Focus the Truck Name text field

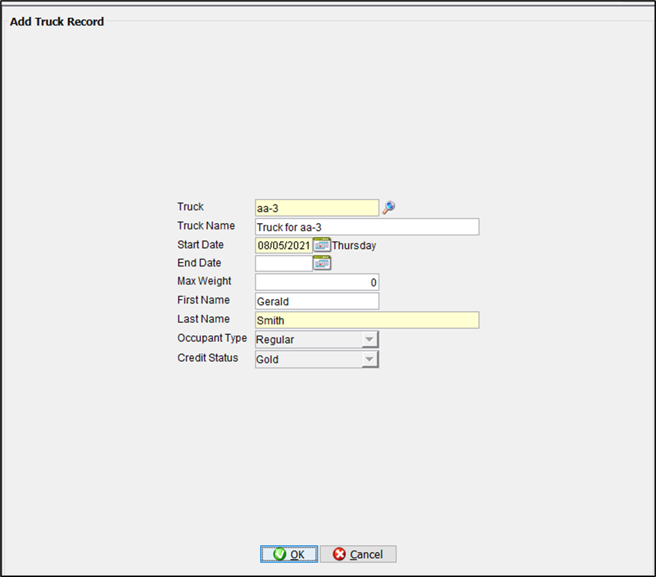(x=367, y=227)
